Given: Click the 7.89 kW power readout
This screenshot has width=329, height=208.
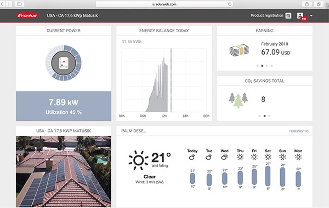Looking at the screenshot, I should [64, 102].
